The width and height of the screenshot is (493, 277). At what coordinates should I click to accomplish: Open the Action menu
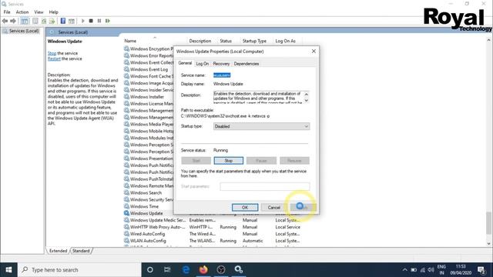click(22, 12)
